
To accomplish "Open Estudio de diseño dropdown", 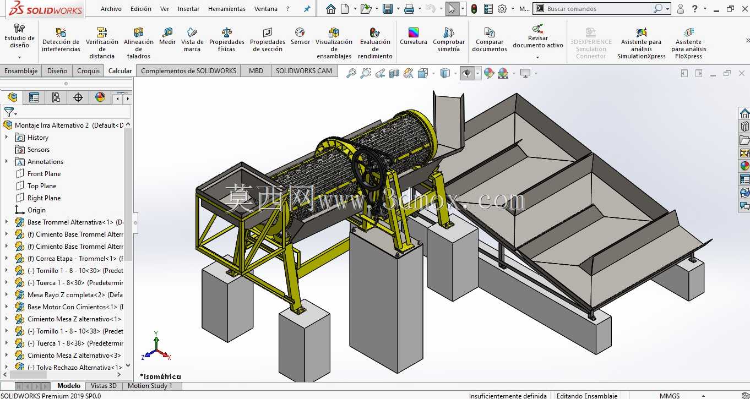I will pyautogui.click(x=19, y=57).
